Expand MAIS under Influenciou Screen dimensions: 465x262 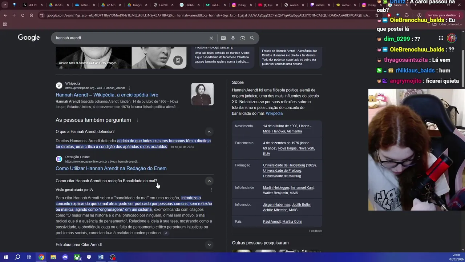[x=293, y=210]
